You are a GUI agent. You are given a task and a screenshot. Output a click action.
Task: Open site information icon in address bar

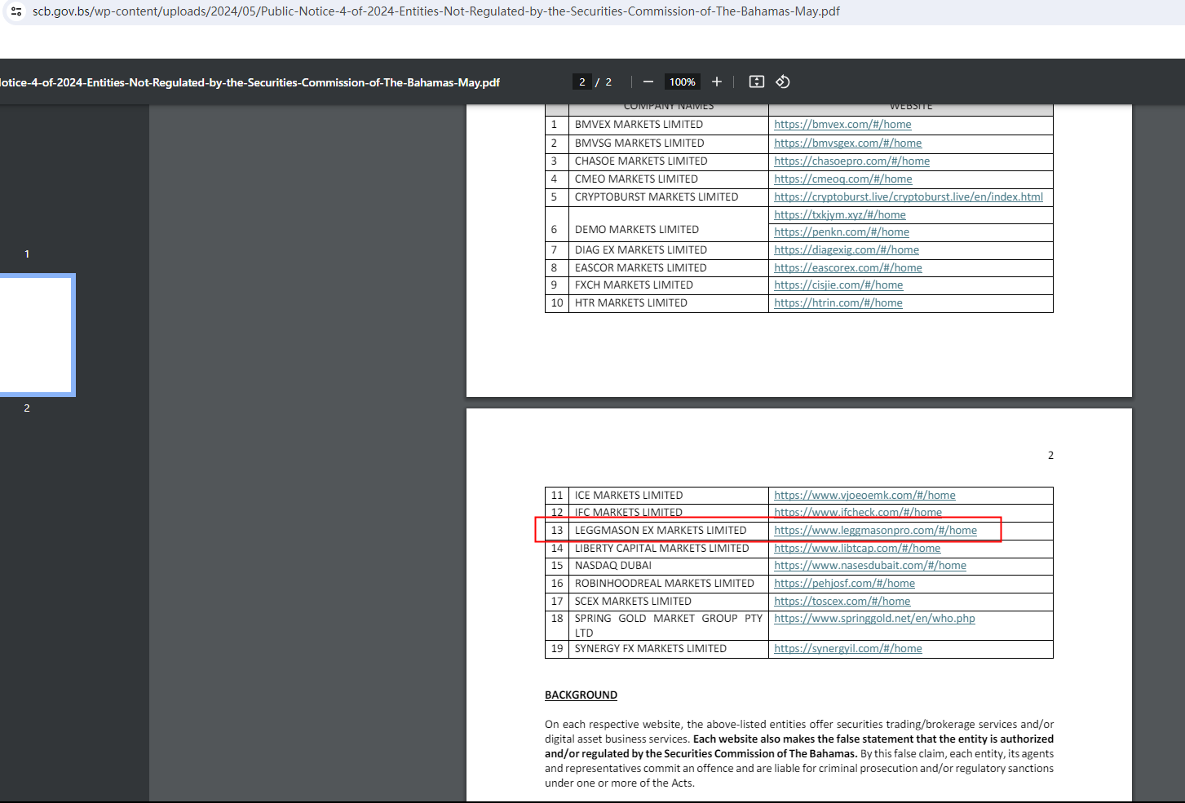pyautogui.click(x=16, y=11)
